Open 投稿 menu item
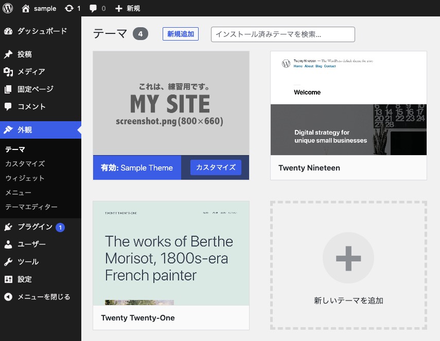 point(41,54)
